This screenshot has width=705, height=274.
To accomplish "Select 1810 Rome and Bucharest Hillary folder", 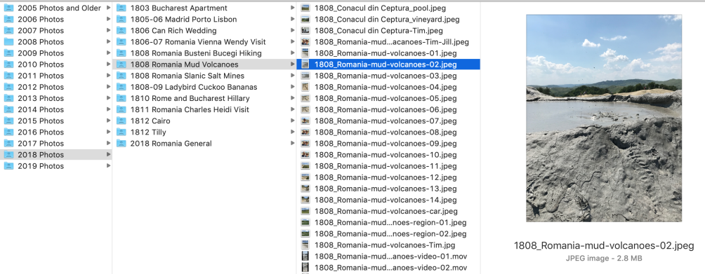I will [x=204, y=98].
